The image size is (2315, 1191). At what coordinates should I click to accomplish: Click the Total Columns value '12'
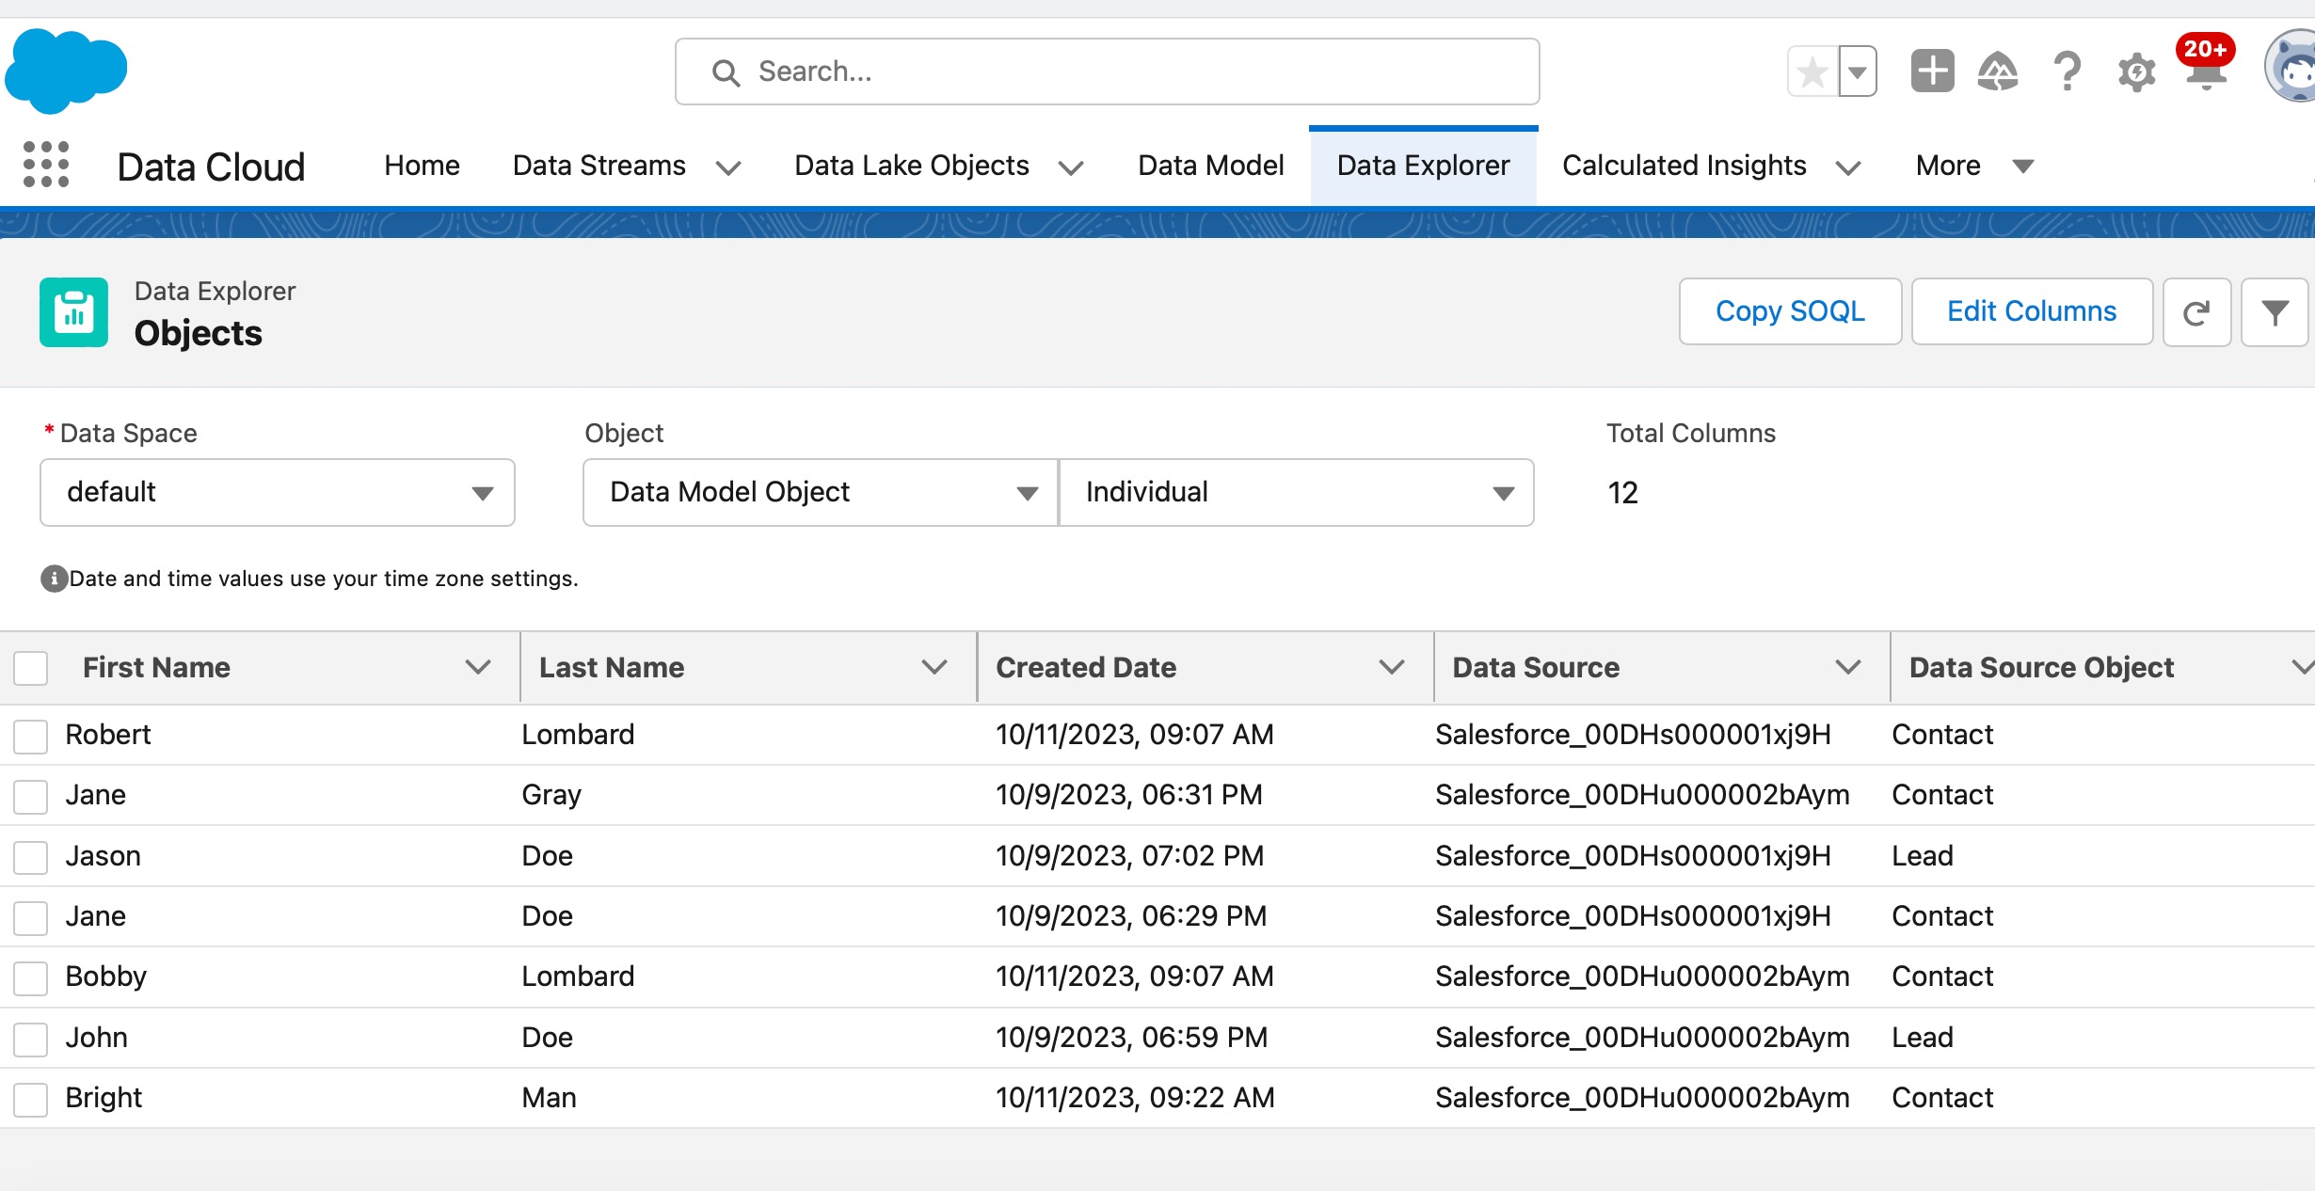(1622, 492)
